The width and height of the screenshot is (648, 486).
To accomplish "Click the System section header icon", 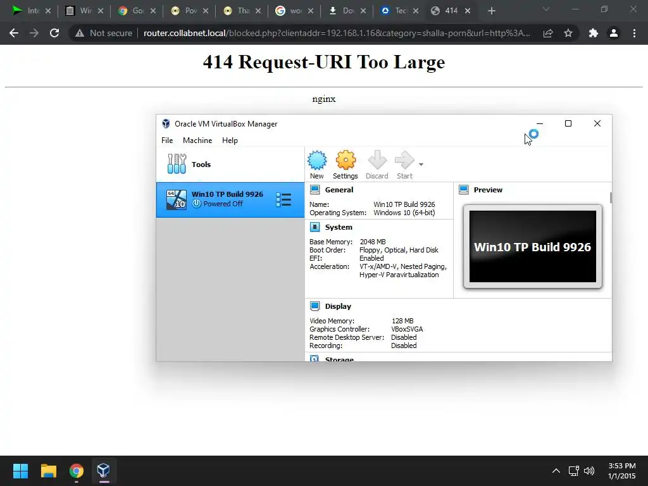I will point(315,227).
